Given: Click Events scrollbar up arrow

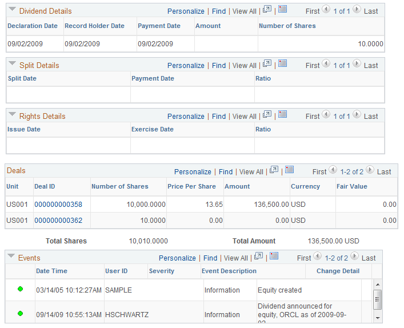Looking at the screenshot, I should (x=378, y=285).
